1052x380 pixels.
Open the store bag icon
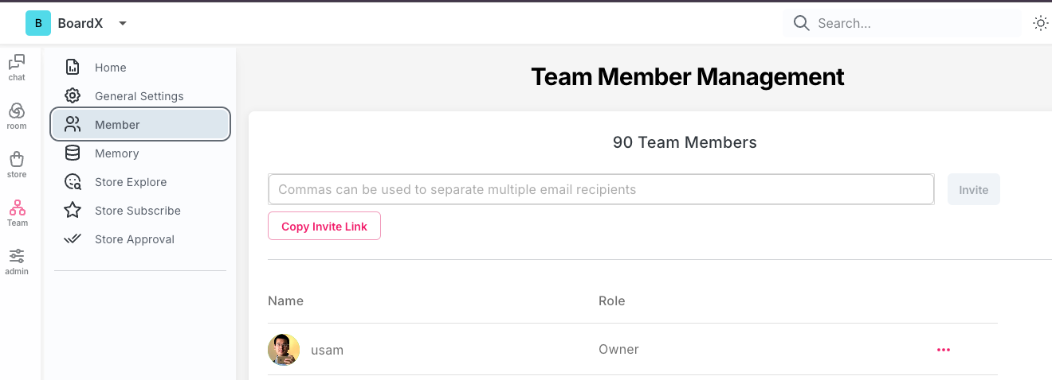point(17,160)
